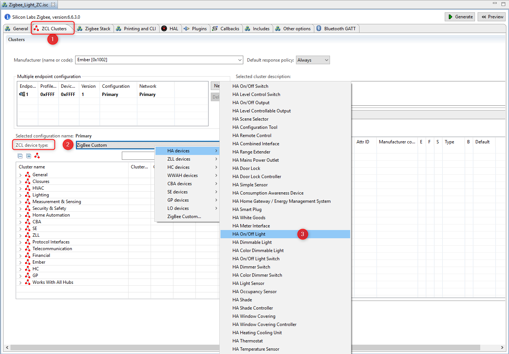The height and width of the screenshot is (354, 509).
Task: Click the cluster icon beside GP
Action: point(28,276)
